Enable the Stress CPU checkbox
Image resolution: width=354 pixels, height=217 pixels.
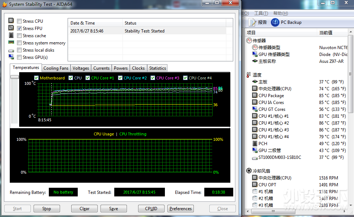pyautogui.click(x=20, y=21)
